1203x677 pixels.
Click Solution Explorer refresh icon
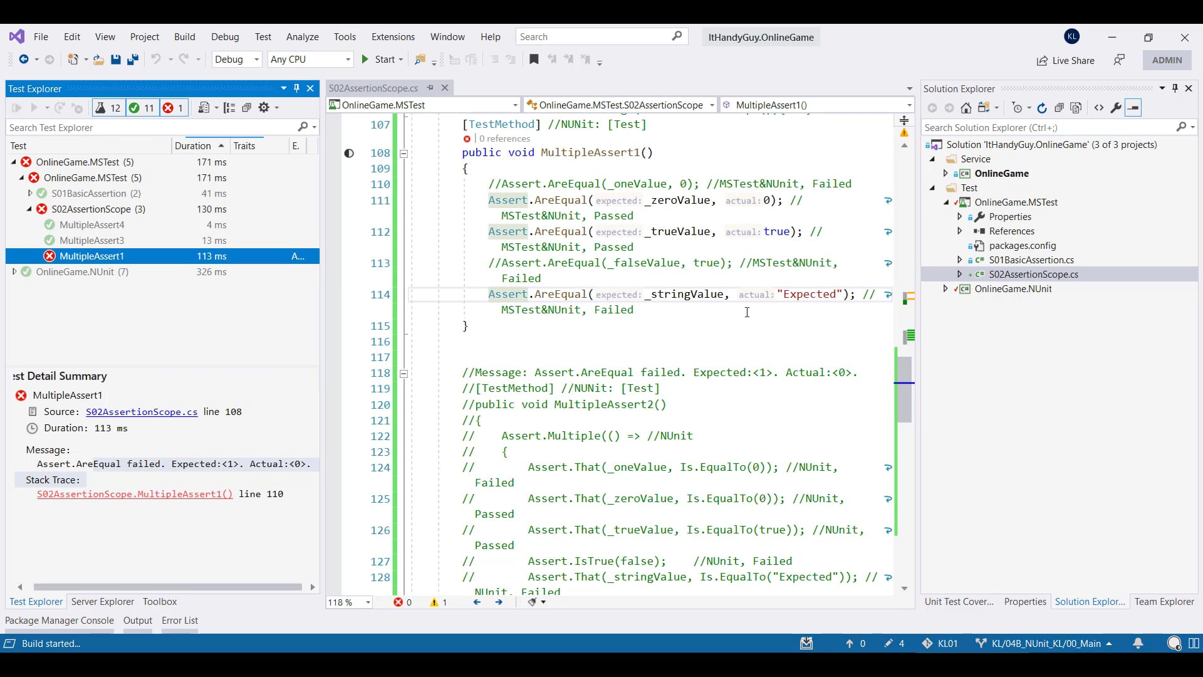point(1041,108)
